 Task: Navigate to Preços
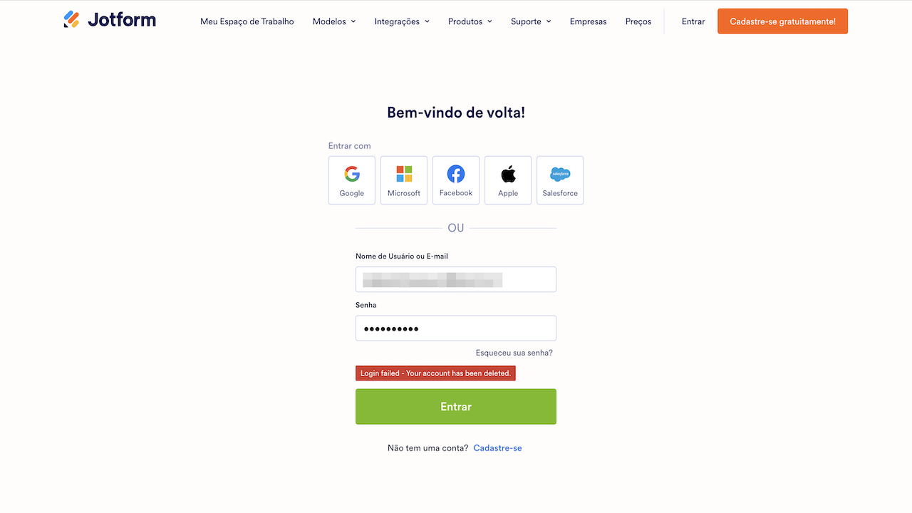point(638,21)
